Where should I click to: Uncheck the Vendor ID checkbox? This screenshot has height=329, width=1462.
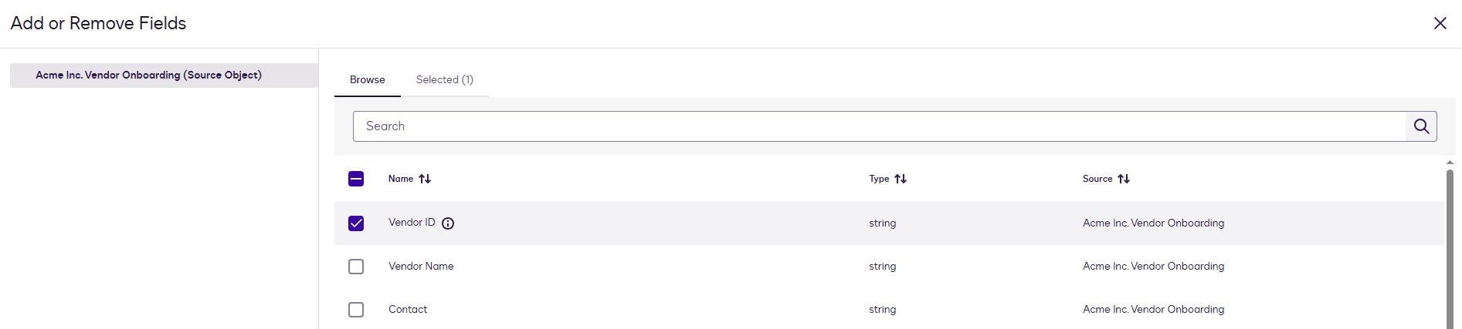[x=356, y=223]
